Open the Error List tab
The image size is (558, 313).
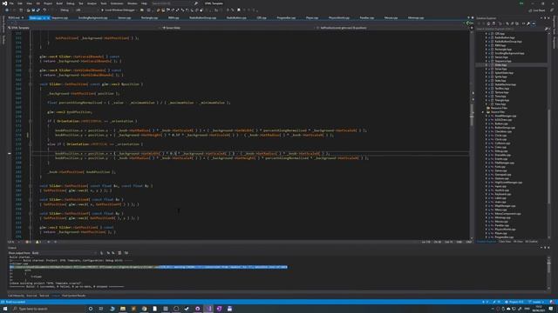(31, 296)
